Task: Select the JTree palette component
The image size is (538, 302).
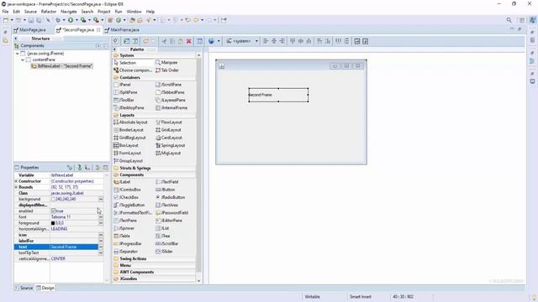Action: point(163,236)
